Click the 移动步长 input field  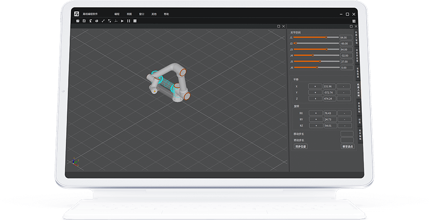coord(347,134)
